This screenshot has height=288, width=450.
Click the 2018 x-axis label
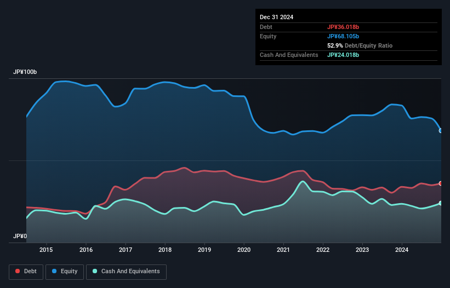tap(165, 250)
